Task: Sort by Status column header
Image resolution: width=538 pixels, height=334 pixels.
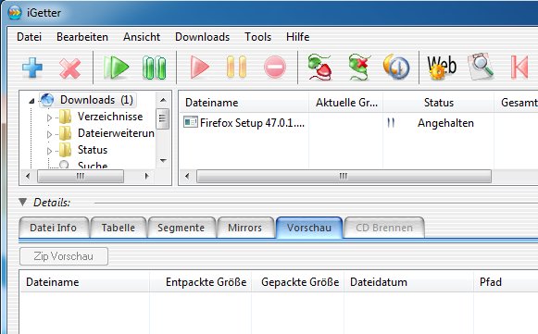Action: coord(439,102)
